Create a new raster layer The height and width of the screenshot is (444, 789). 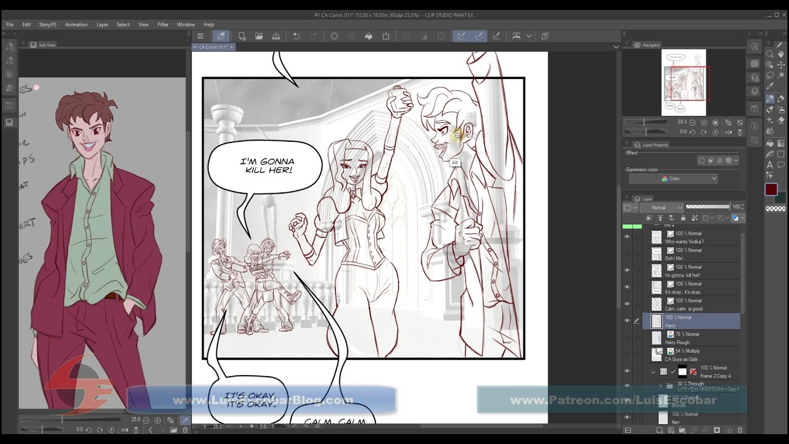click(660, 430)
